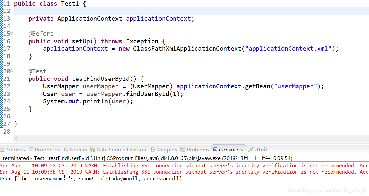This screenshot has height=196, width=369.
Task: Click the Problems tab icon
Action: pyautogui.click(x=183, y=150)
